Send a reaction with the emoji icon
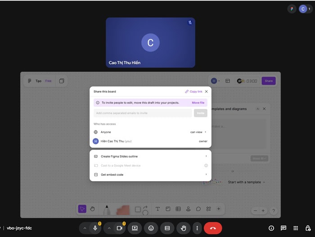This screenshot has height=237, width=315. [151, 228]
